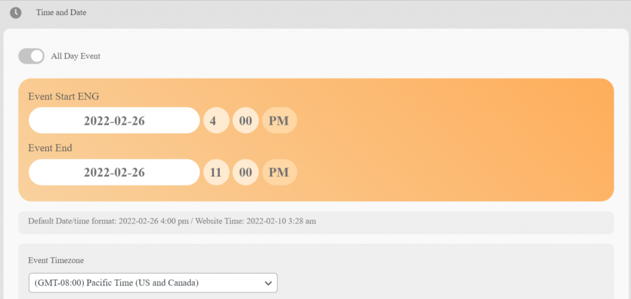The height and width of the screenshot is (299, 631).
Task: Click the Event Start ENG label
Action: [x=63, y=96]
